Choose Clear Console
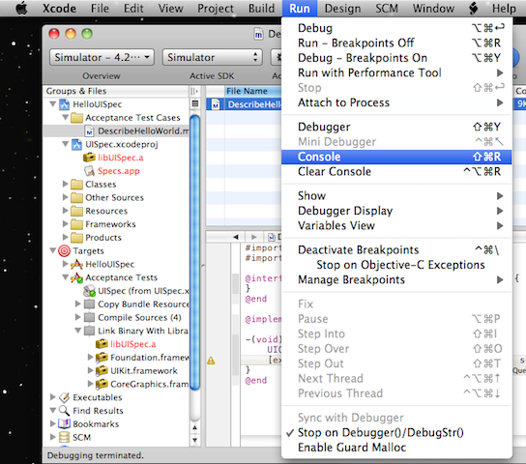The image size is (526, 464). tap(396, 172)
